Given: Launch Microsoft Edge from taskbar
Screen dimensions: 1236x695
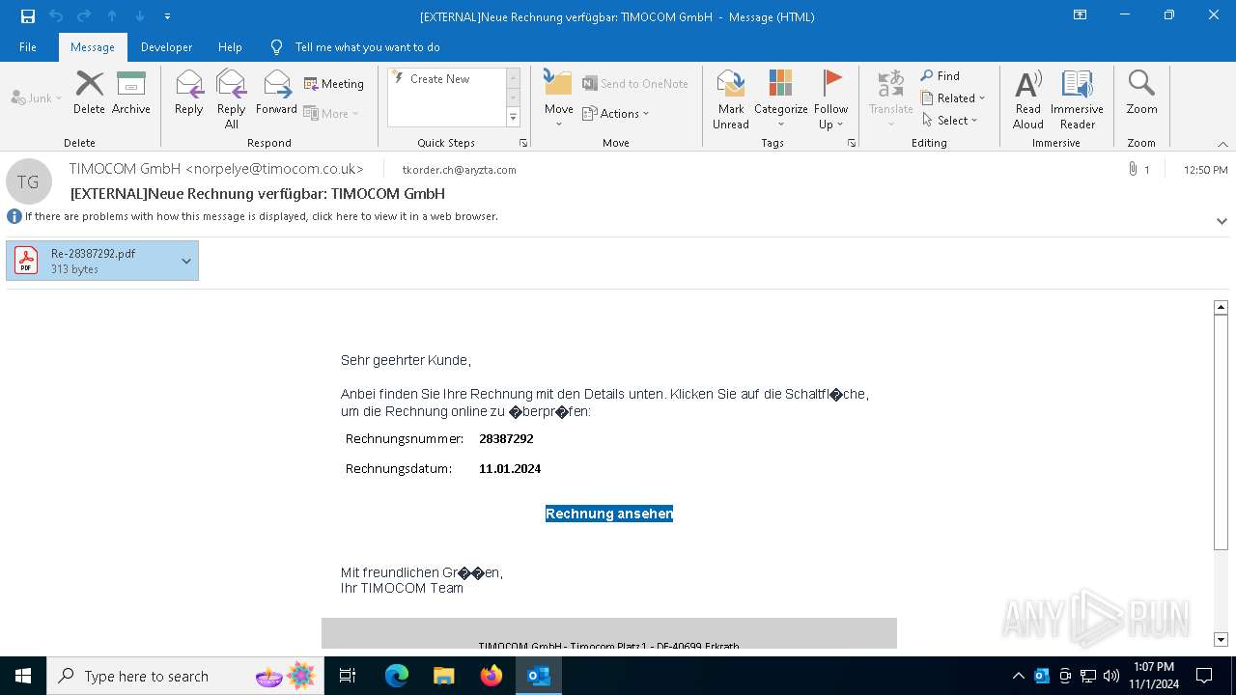Looking at the screenshot, I should [397, 676].
